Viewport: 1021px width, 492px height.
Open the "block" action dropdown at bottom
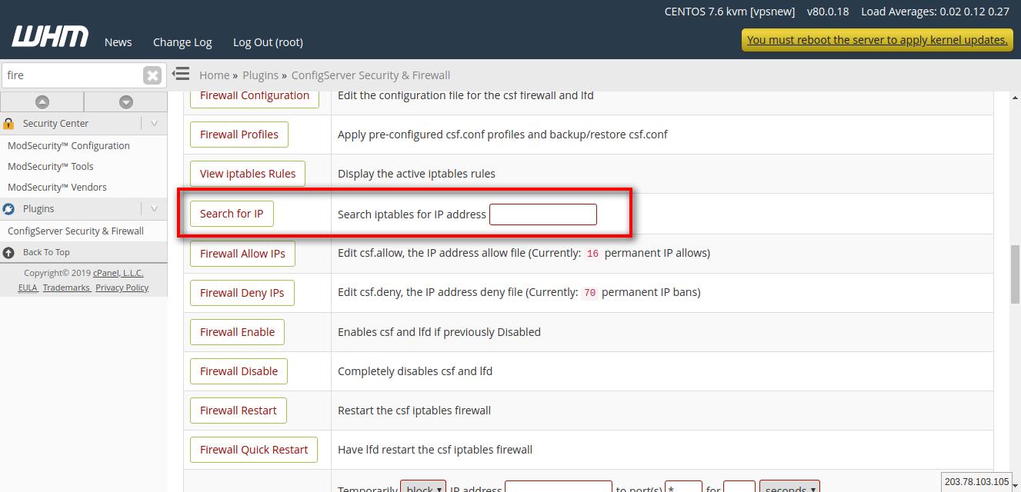coord(422,487)
